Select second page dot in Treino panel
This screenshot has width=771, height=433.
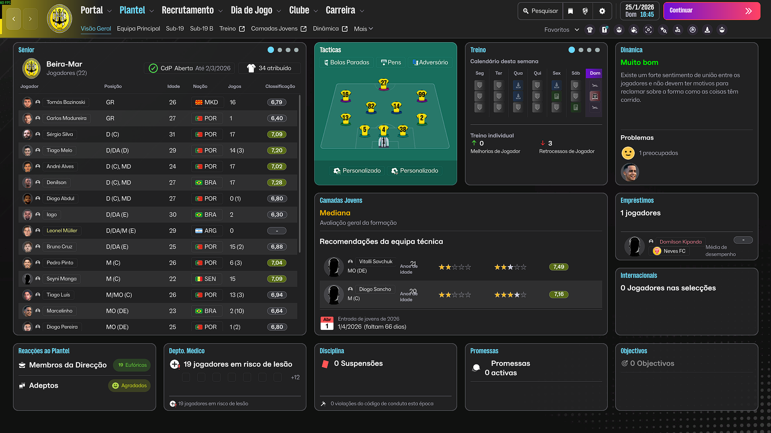click(x=581, y=50)
